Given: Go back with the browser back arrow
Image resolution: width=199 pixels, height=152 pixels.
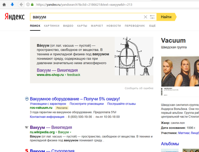Looking at the screenshot, I should tap(21, 5).
